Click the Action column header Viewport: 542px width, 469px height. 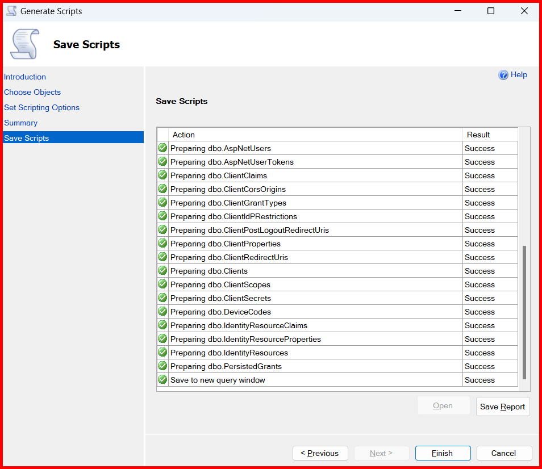(315, 135)
